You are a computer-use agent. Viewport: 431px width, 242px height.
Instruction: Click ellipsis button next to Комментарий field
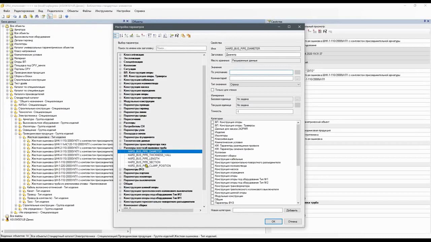[297, 78]
